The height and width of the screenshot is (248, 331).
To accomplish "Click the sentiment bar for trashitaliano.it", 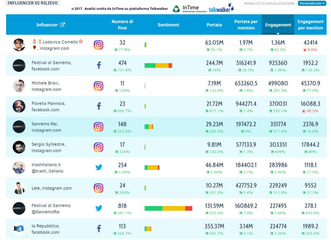I will click(152, 168).
